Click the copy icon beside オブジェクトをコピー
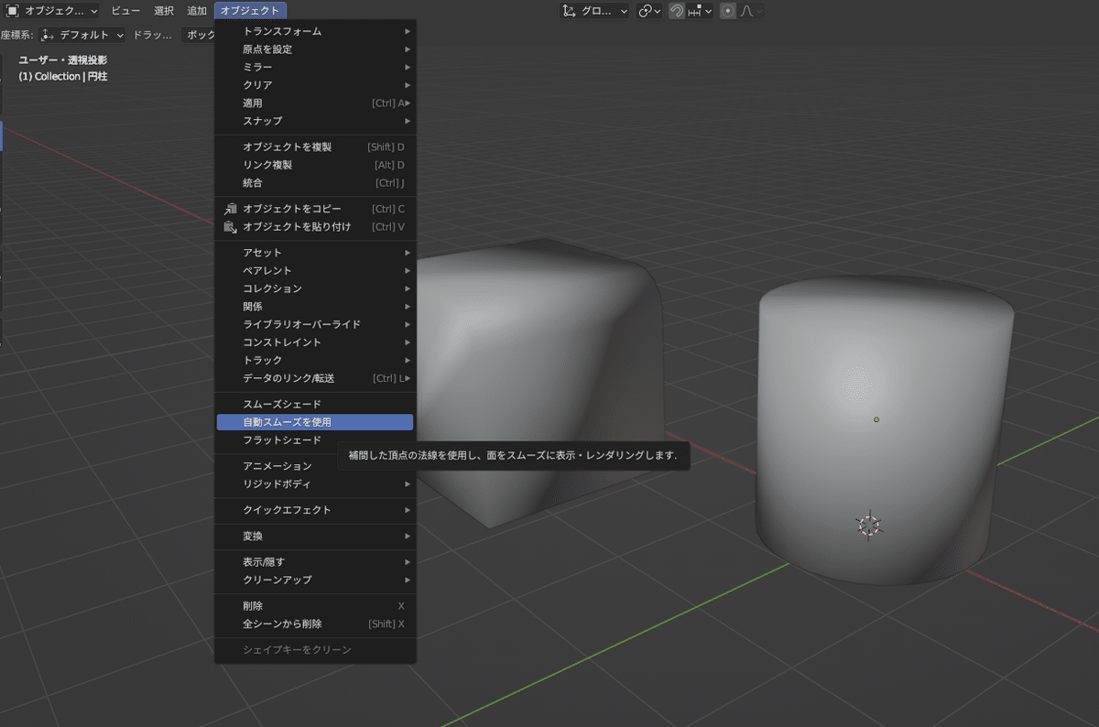1099x727 pixels. point(230,209)
